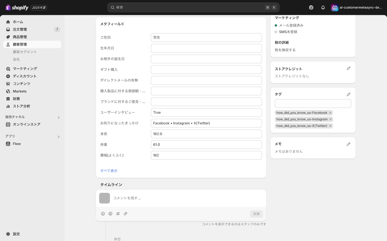Click the ギフト購入 input field
This screenshot has width=387, height=241.
(x=206, y=70)
